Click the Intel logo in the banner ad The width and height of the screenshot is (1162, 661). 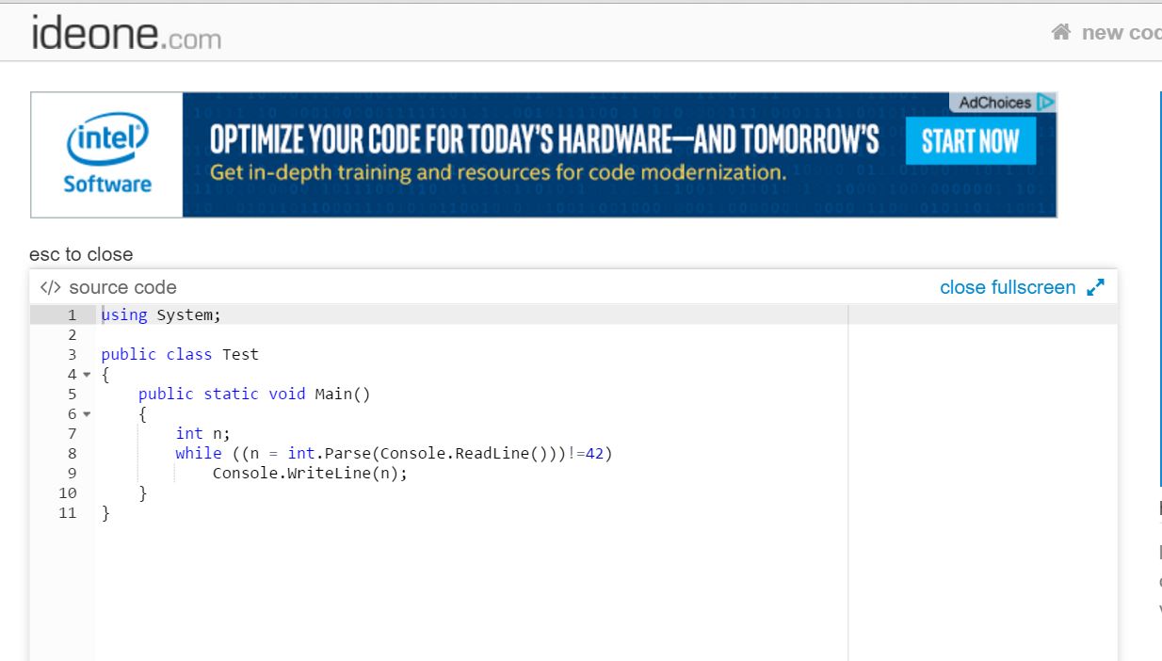coord(106,137)
